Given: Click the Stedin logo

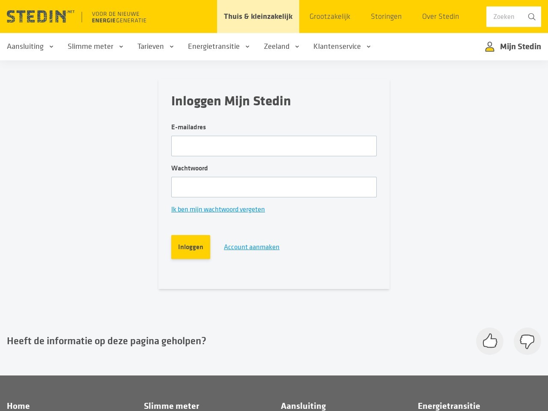Looking at the screenshot, I should coord(40,16).
